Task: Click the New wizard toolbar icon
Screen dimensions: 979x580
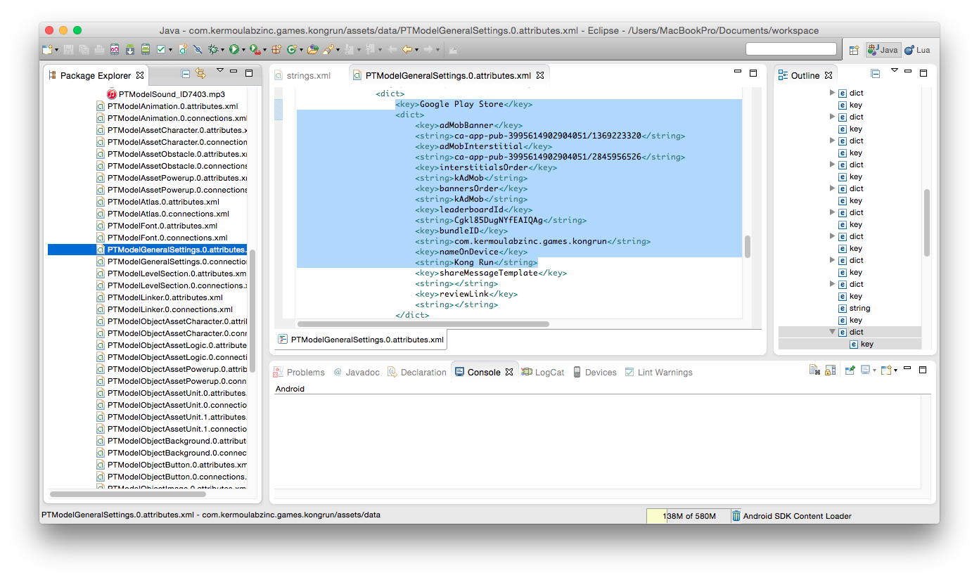Action: pyautogui.click(x=46, y=50)
